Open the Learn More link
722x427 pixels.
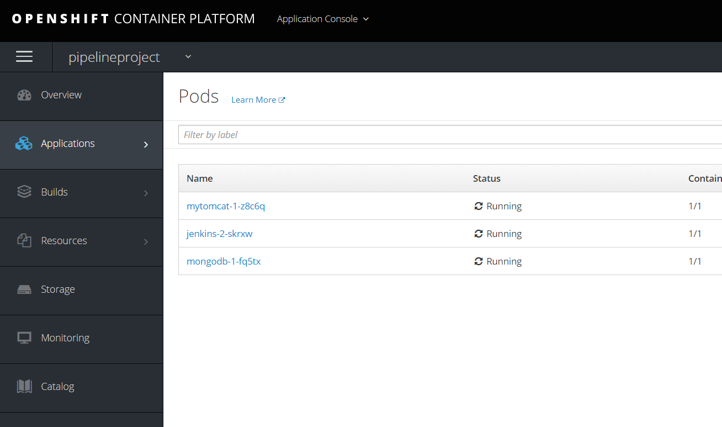pyautogui.click(x=258, y=100)
